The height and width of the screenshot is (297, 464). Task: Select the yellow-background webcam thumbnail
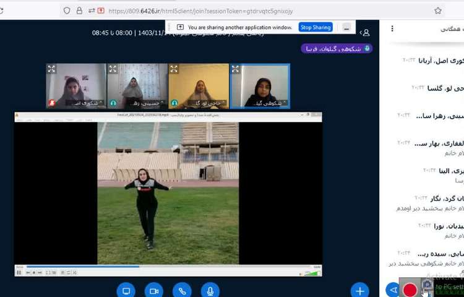pos(199,86)
